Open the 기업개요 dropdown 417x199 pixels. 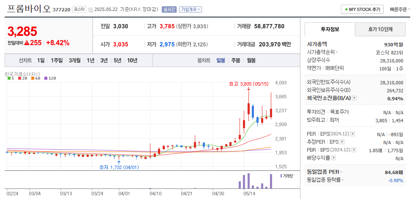pyautogui.click(x=191, y=9)
